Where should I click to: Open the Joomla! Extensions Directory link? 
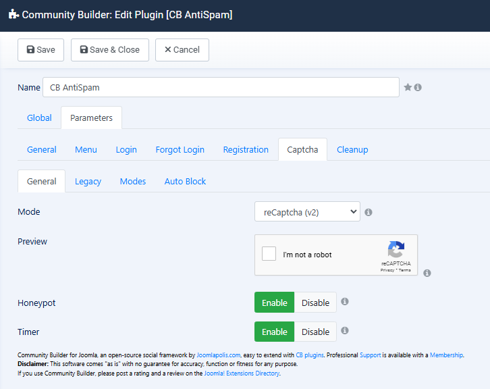(242, 373)
